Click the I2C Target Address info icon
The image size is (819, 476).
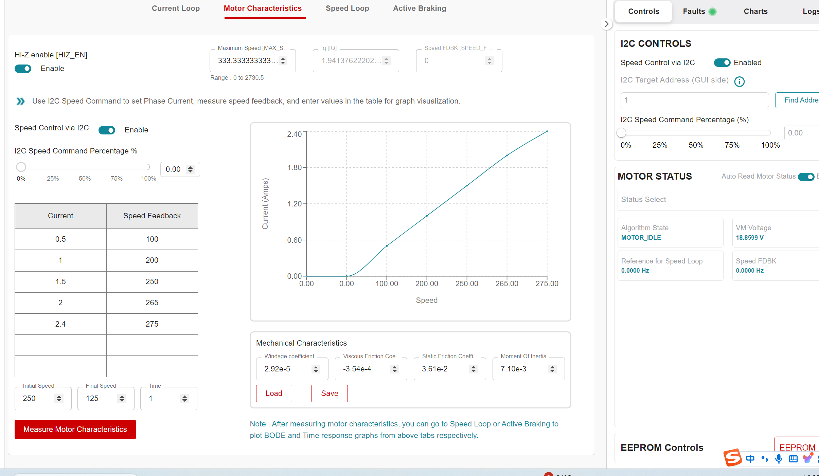tap(740, 81)
